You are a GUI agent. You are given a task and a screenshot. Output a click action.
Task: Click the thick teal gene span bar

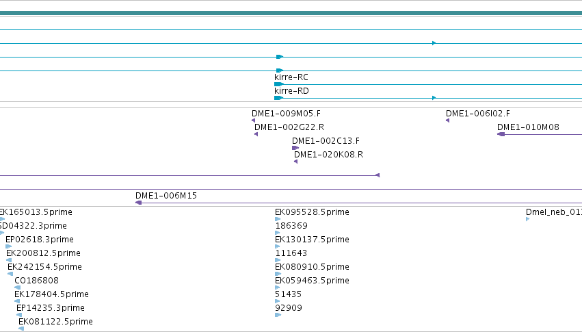pyautogui.click(x=291, y=14)
